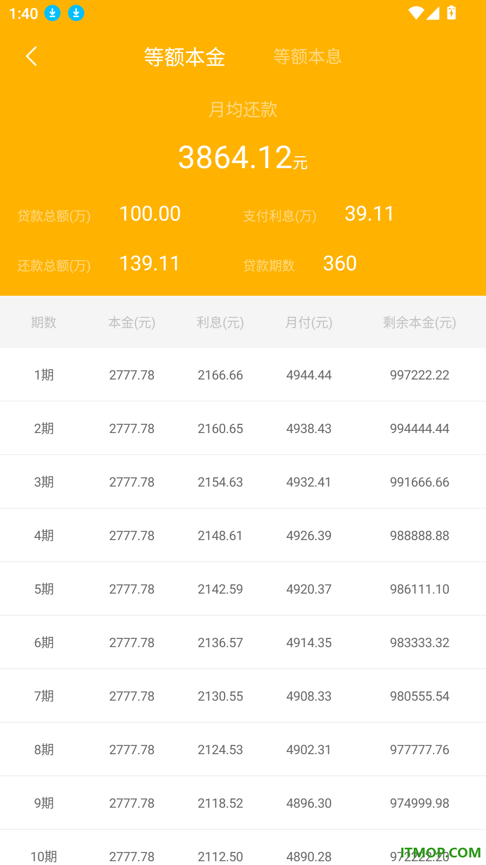Select the 2期 row label
486x865 pixels.
(44, 429)
